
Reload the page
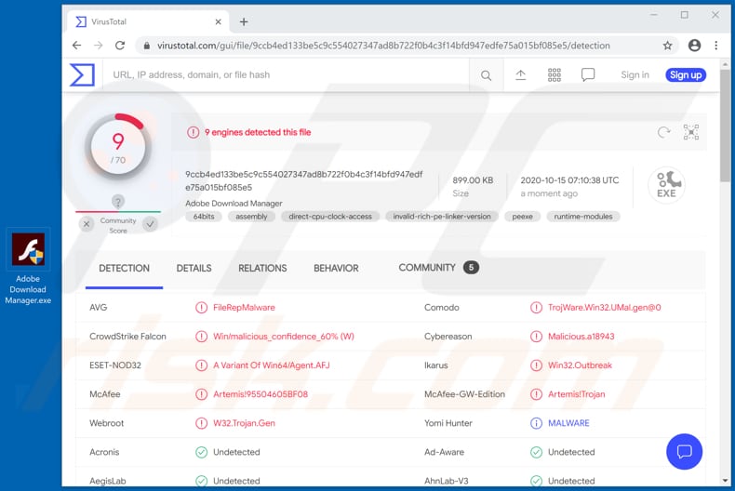click(x=120, y=46)
